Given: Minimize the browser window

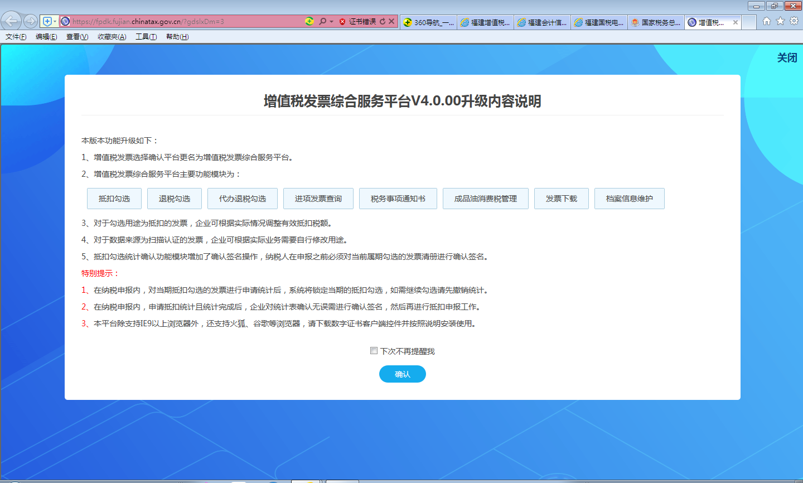Looking at the screenshot, I should [x=756, y=6].
